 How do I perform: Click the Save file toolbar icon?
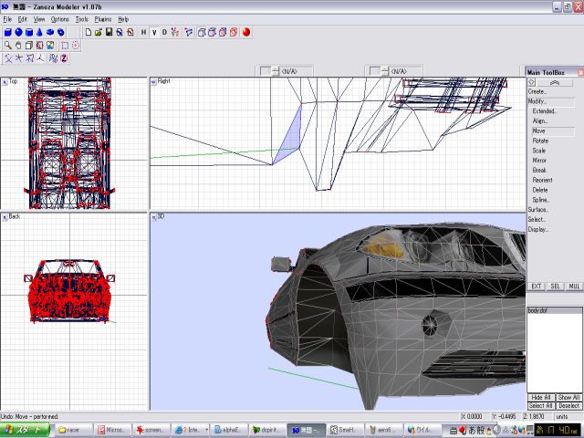(109, 32)
